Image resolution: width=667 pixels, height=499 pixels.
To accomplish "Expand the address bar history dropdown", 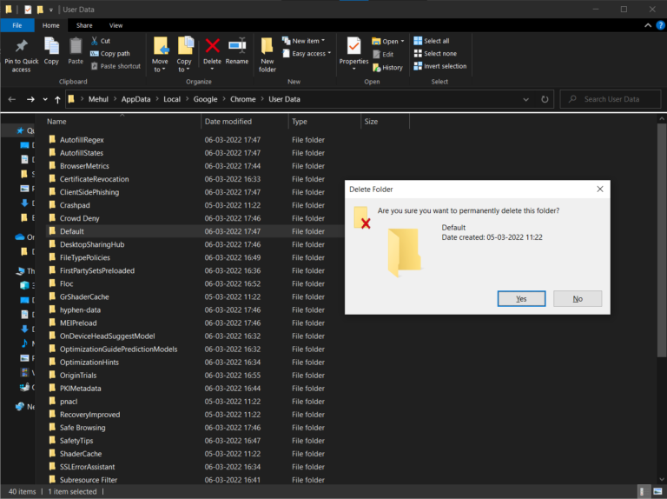I will [x=529, y=99].
